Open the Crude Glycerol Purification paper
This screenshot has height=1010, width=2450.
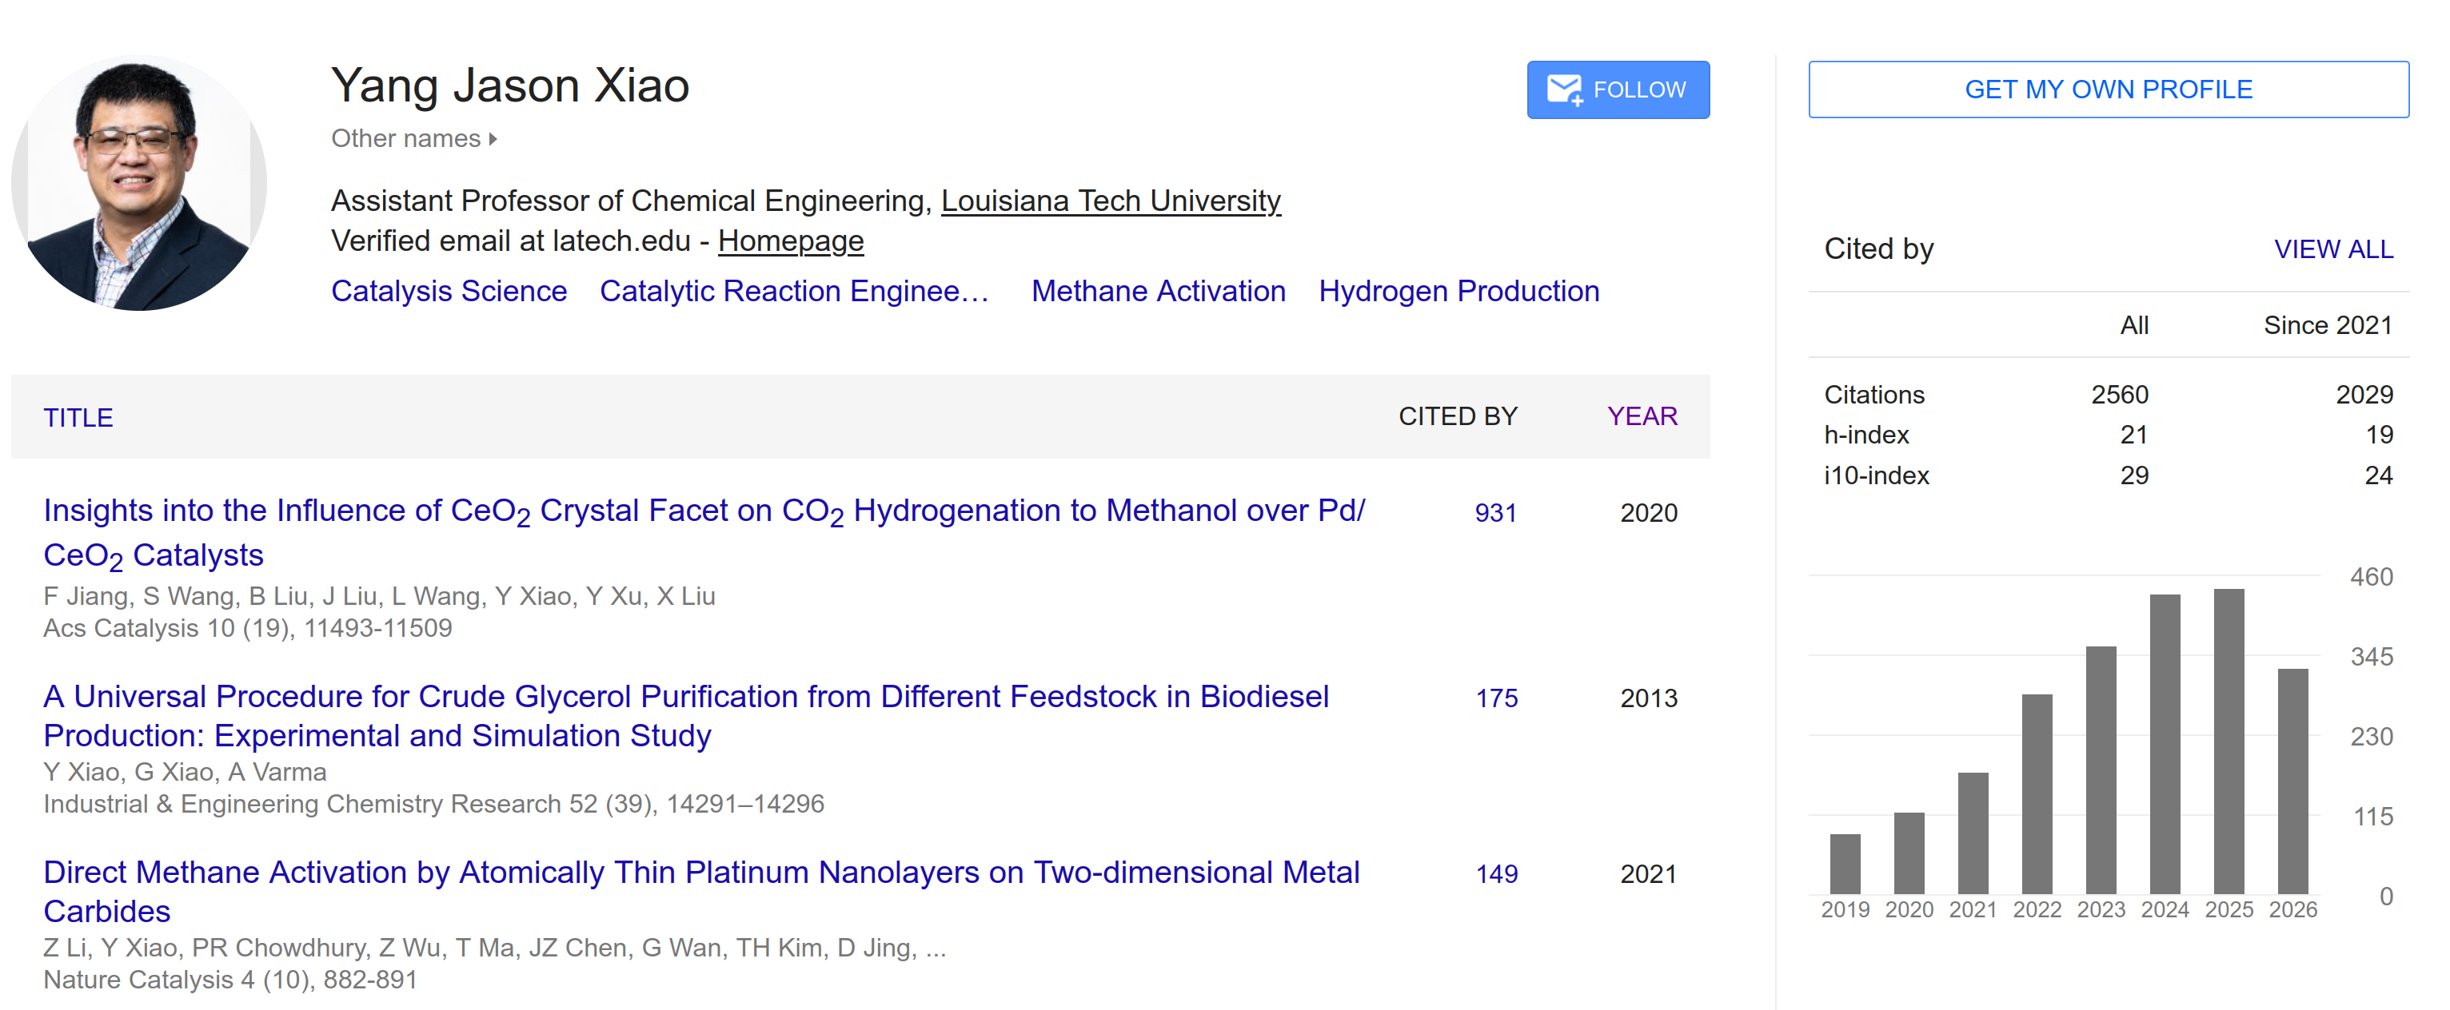point(686,715)
